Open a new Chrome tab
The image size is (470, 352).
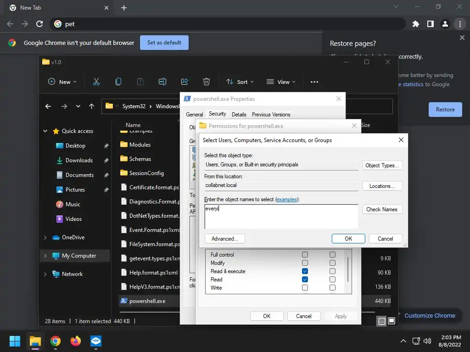pos(124,8)
